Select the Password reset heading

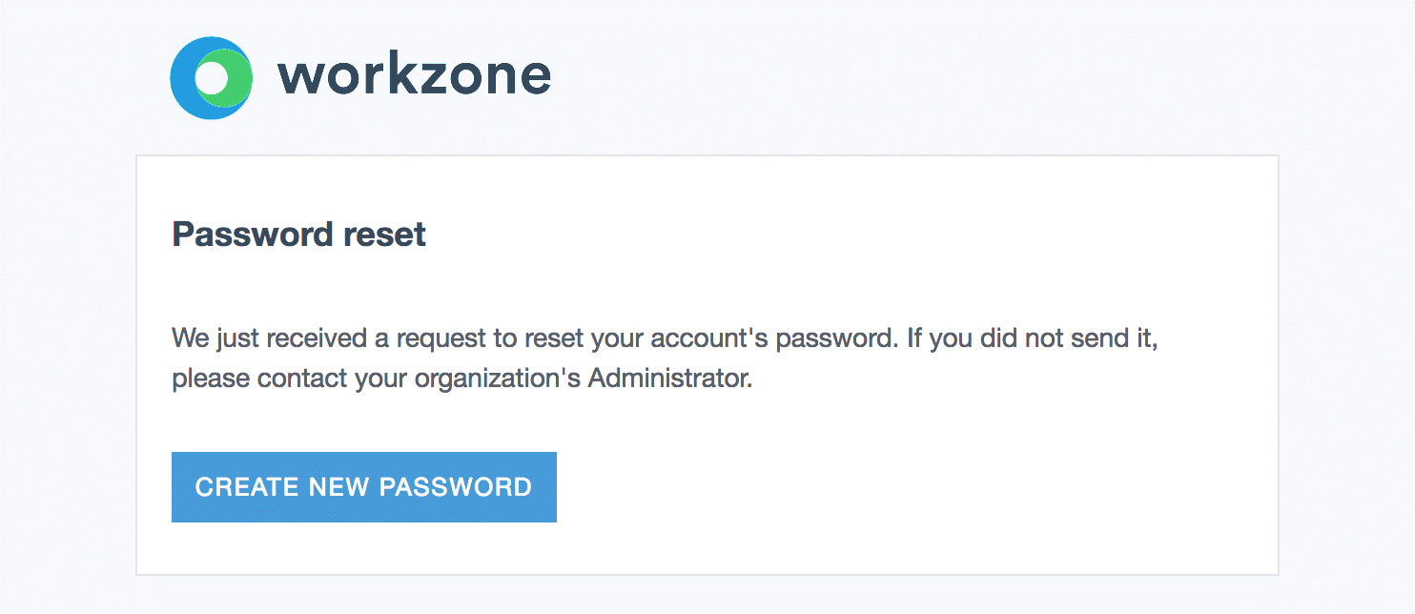[x=298, y=235]
